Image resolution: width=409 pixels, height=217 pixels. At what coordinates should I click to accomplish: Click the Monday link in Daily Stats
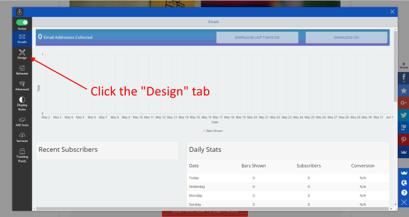197,196
